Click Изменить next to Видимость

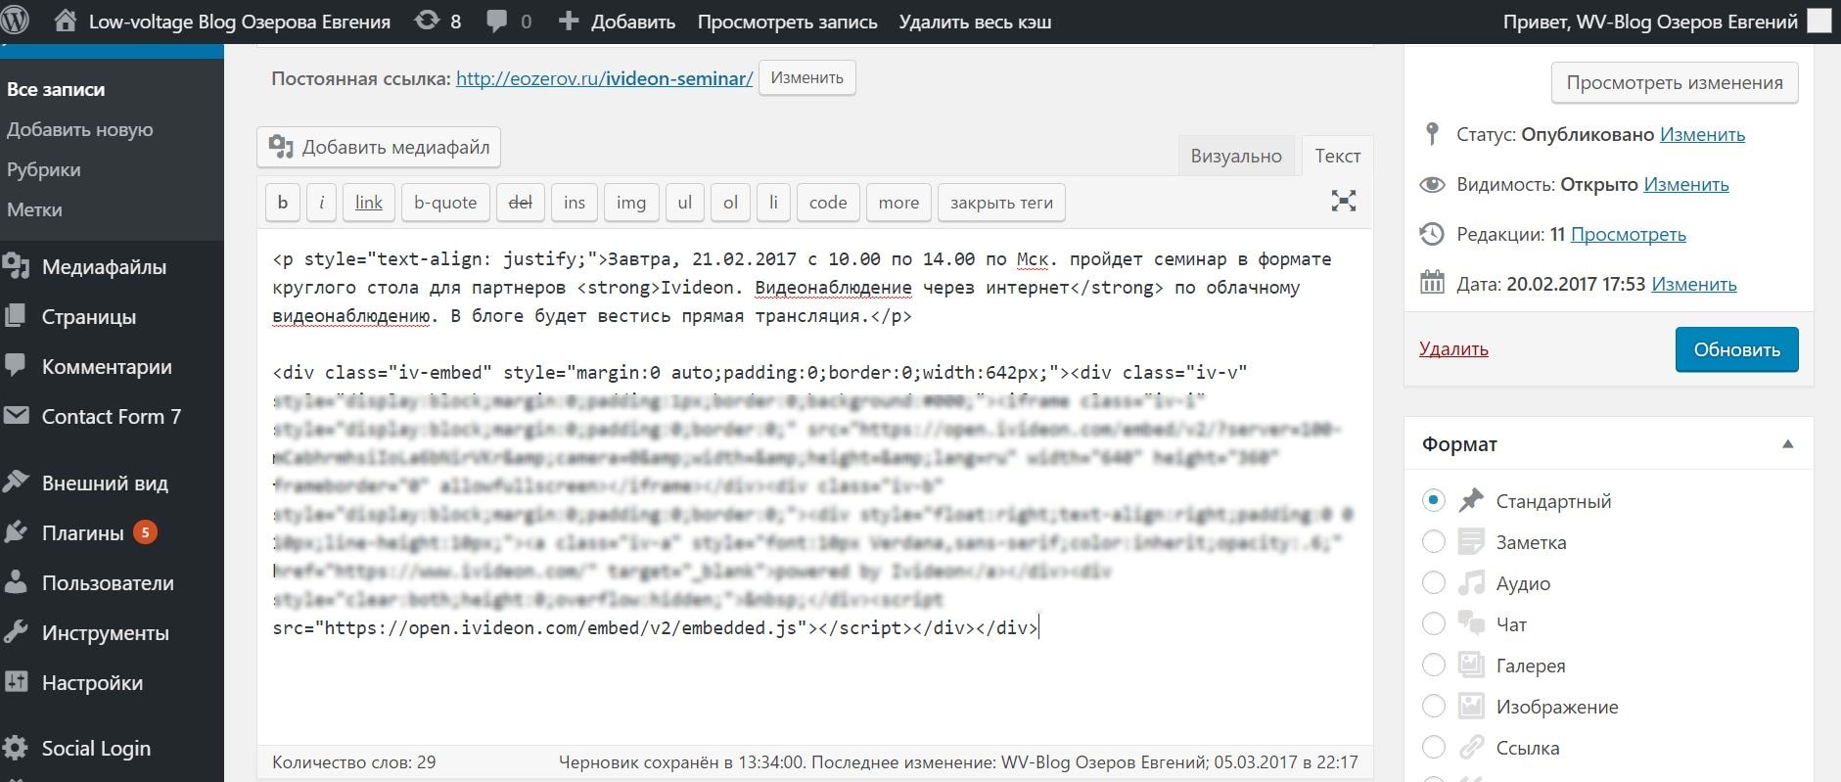[x=1685, y=184]
